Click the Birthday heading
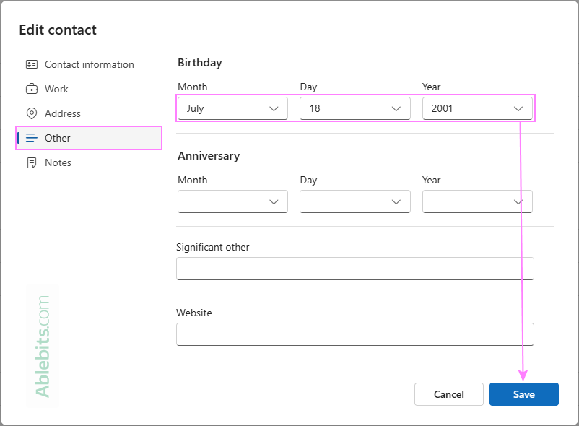Image resolution: width=579 pixels, height=426 pixels. point(200,63)
